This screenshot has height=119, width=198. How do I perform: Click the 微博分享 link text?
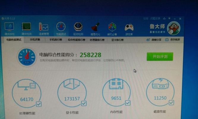pyautogui.click(x=156, y=40)
